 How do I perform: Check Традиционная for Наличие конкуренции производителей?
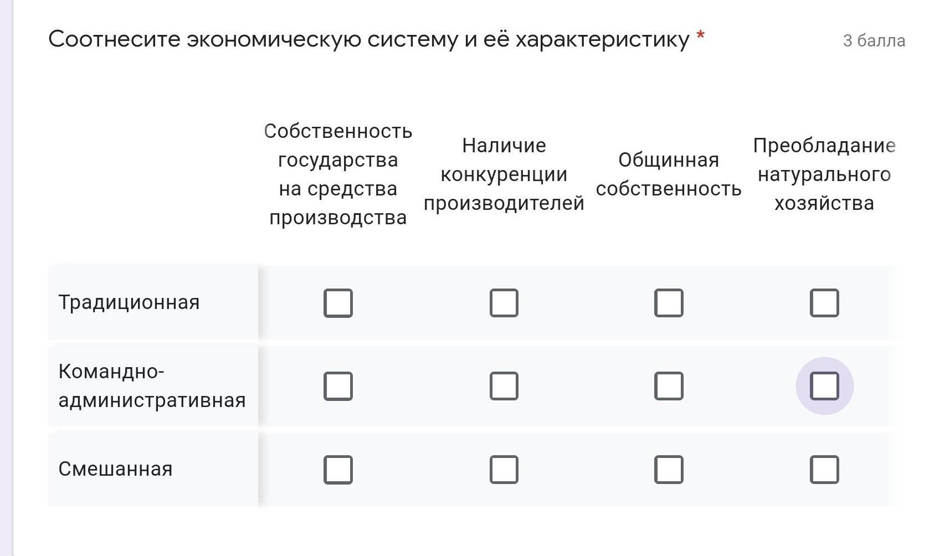504,303
